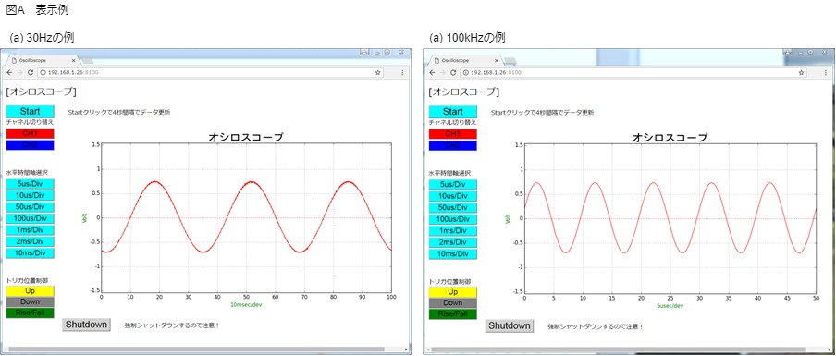The image size is (836, 356).
Task: Click [オシロスコープ] heading in left window
Action: pos(41,92)
